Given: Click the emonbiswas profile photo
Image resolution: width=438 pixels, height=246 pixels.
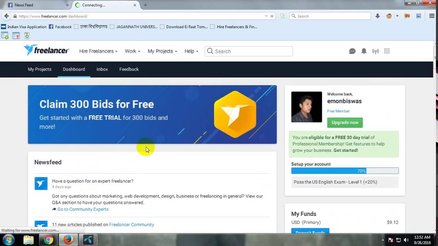Looking at the screenshot, I should click(x=307, y=107).
